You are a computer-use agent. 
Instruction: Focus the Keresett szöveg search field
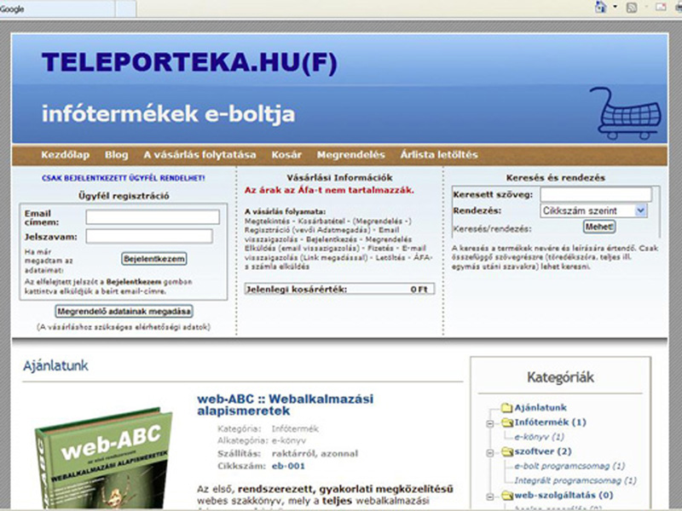(x=596, y=194)
